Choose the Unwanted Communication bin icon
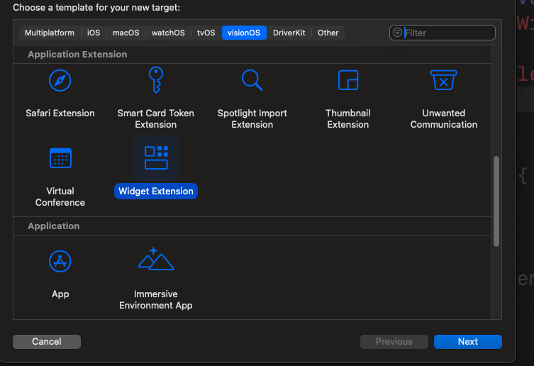The image size is (534, 366). click(443, 80)
